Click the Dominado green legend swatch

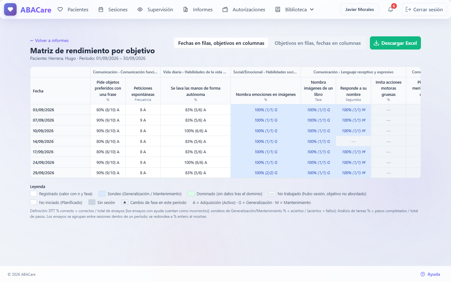(x=191, y=194)
